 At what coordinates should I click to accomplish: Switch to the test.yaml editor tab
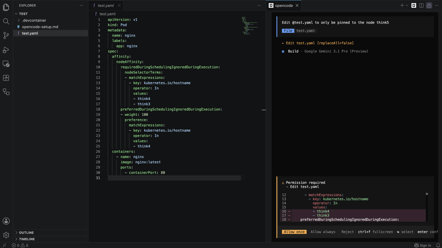coord(106,6)
